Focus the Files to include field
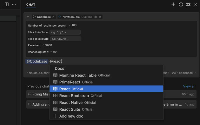Viewport: 200px width, 125px height. coord(65,32)
